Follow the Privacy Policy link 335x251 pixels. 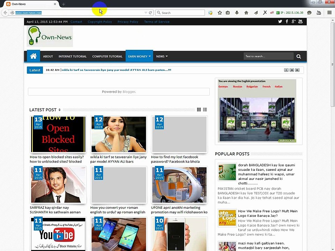(128, 22)
